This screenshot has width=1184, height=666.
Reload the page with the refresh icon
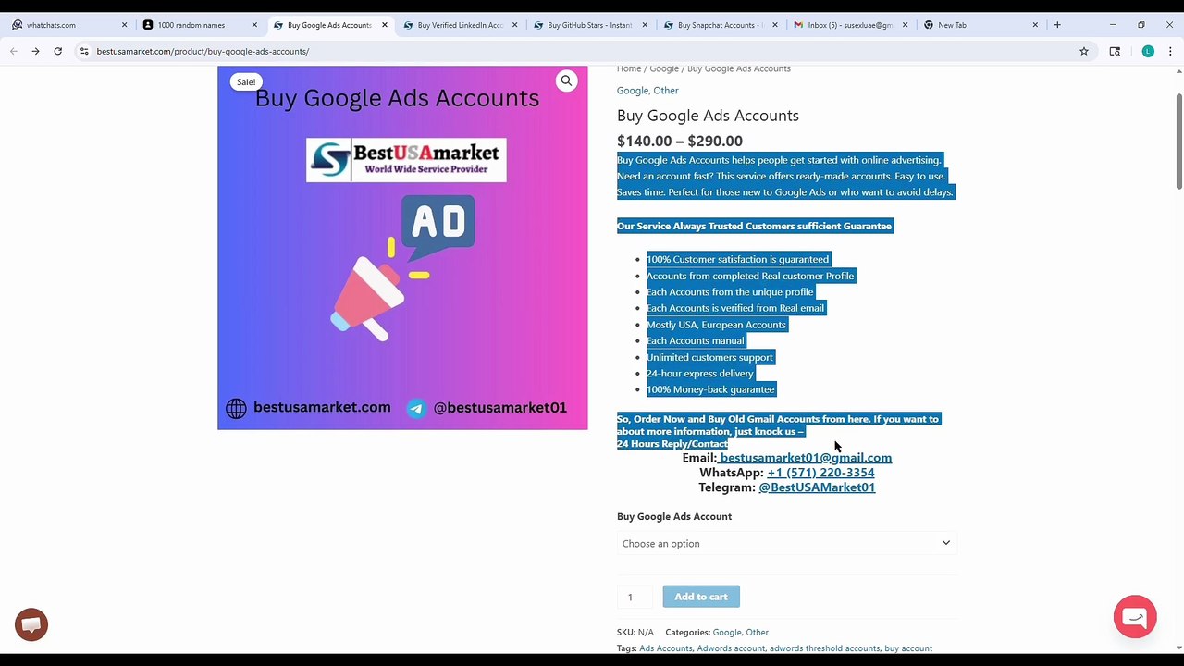(57, 51)
